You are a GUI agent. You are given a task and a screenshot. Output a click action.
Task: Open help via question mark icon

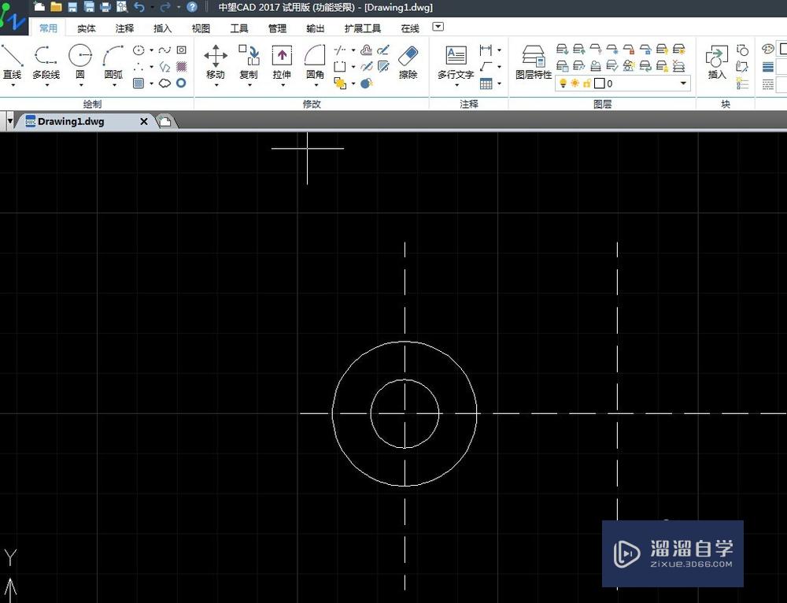point(192,7)
